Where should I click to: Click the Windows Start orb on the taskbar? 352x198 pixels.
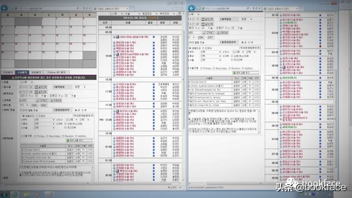4,194
